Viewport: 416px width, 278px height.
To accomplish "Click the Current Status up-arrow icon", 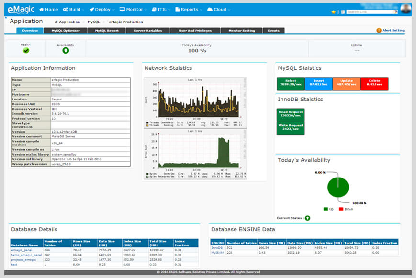I will coord(307,218).
